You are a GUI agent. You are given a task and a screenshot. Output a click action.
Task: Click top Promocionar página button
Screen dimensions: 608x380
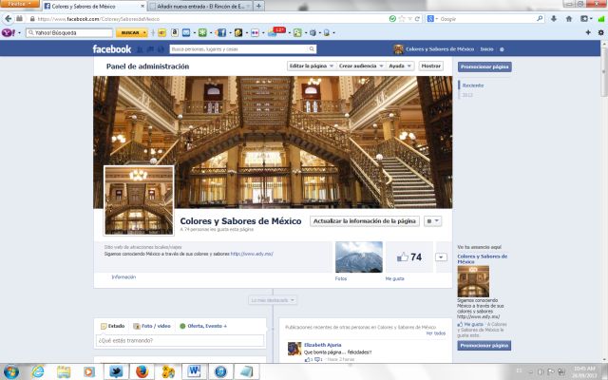(484, 66)
